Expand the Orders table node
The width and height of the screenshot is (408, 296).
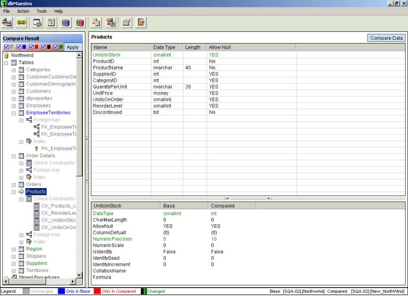[14, 185]
